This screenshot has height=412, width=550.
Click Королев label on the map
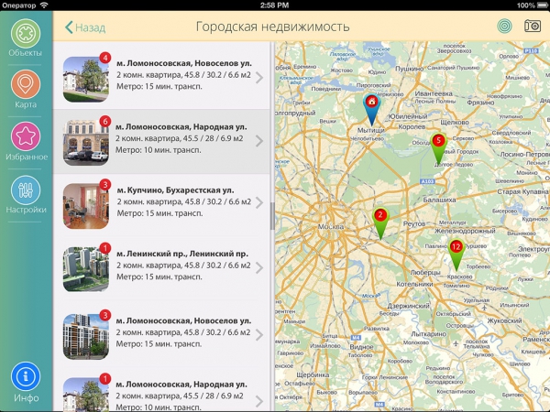tap(412, 126)
